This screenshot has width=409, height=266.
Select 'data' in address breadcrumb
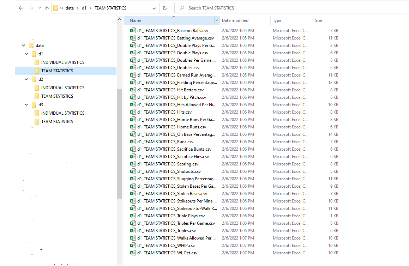(70, 8)
